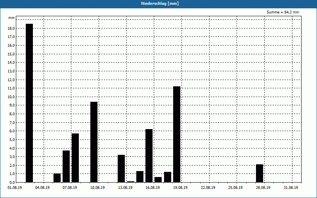Click the 10,0 y-axis label
Screen dimensions: 317x198
point(11,97)
